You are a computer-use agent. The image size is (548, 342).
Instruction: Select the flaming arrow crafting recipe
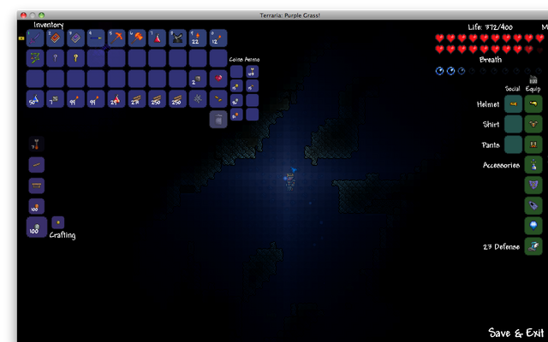[x=37, y=144]
